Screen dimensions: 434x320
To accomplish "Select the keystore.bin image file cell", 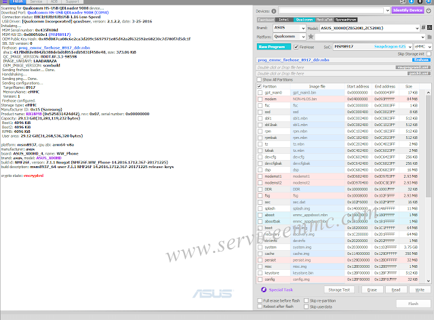I will click(317, 273).
